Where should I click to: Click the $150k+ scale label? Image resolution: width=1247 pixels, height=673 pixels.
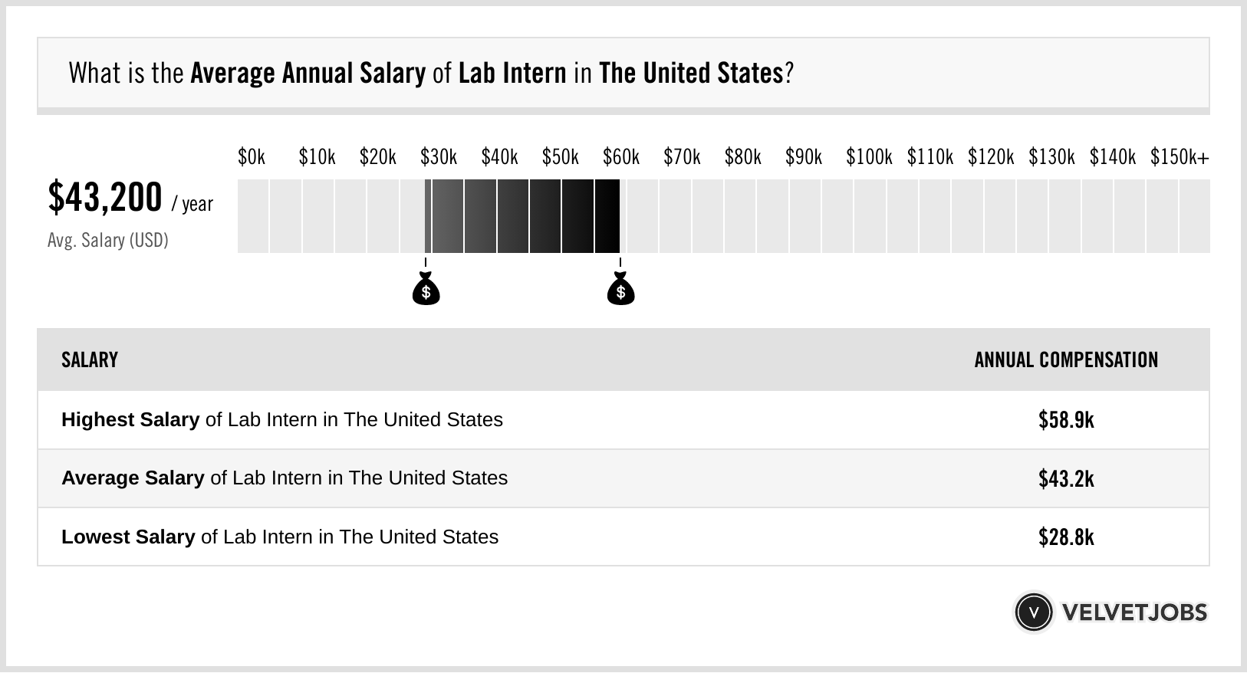(1179, 157)
